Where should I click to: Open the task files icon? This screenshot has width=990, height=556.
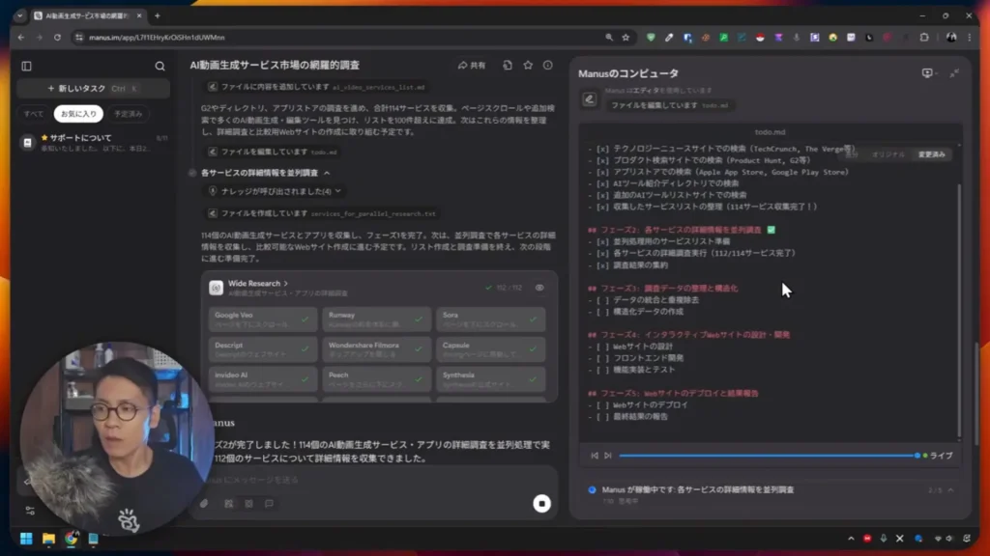(x=507, y=65)
